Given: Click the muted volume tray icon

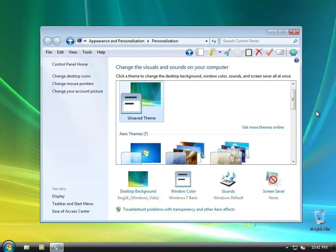Looking at the screenshot, I should click(x=303, y=247).
